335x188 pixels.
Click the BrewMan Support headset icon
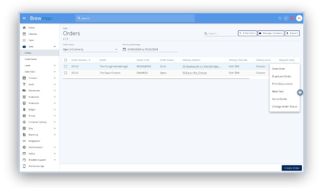24,160
